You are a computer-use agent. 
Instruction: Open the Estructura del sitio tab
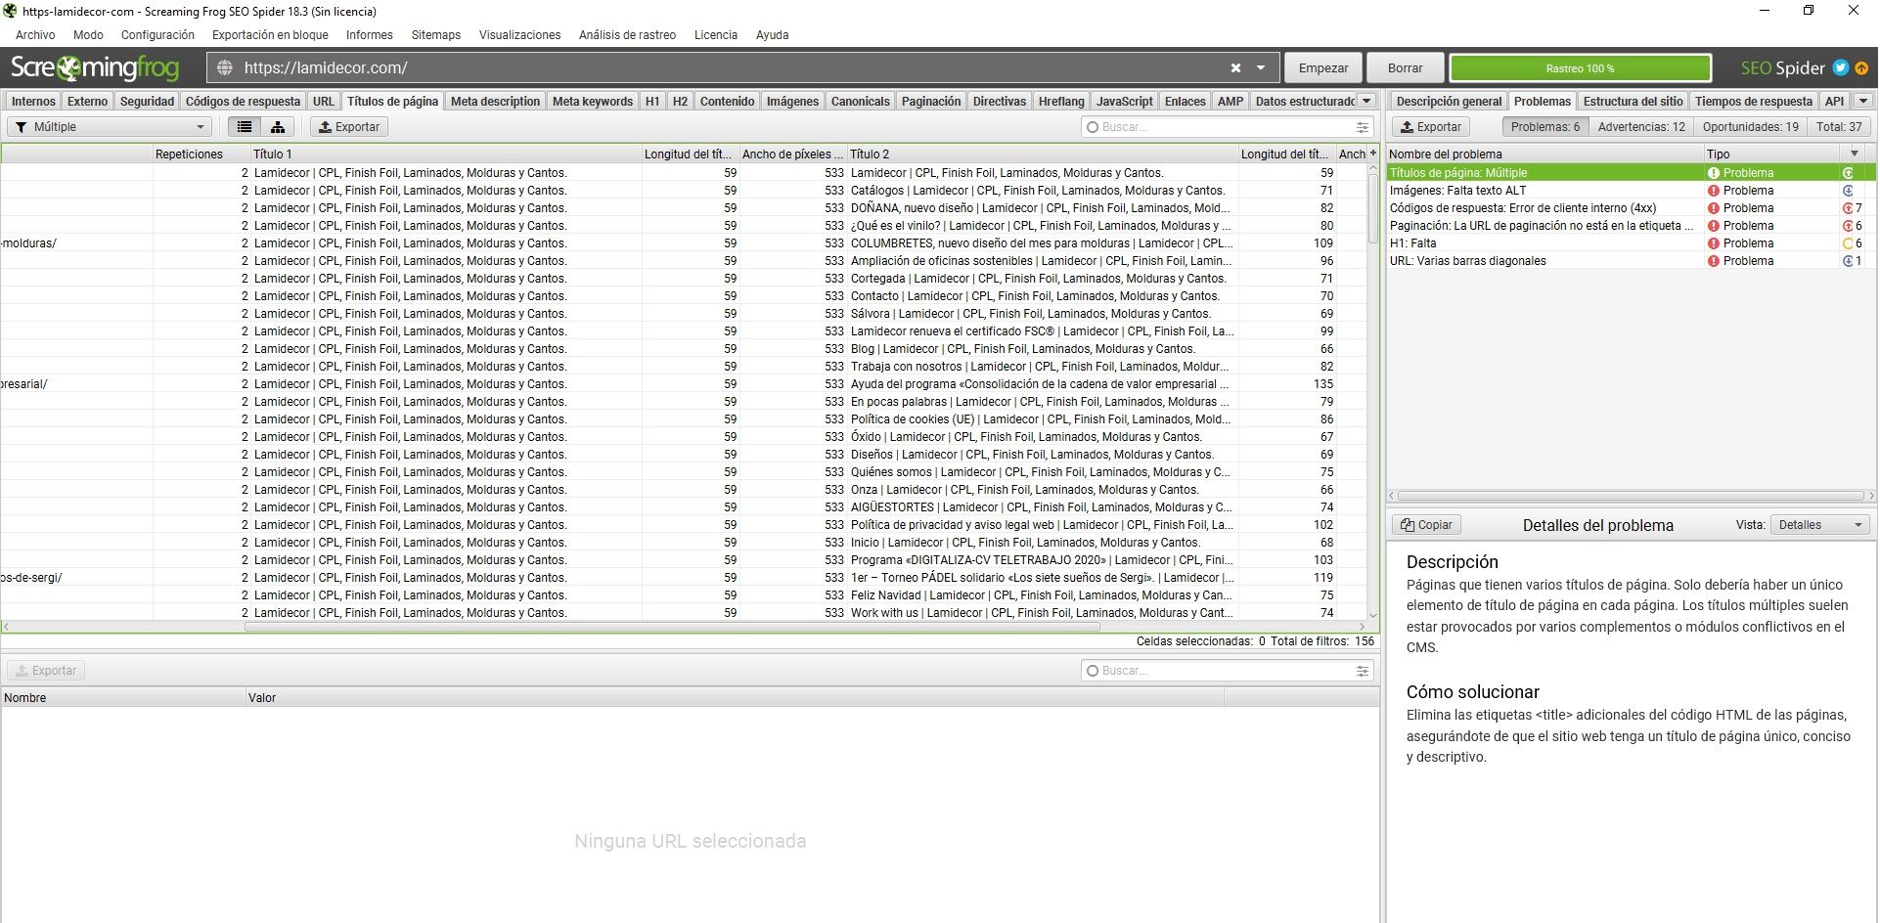(x=1633, y=101)
